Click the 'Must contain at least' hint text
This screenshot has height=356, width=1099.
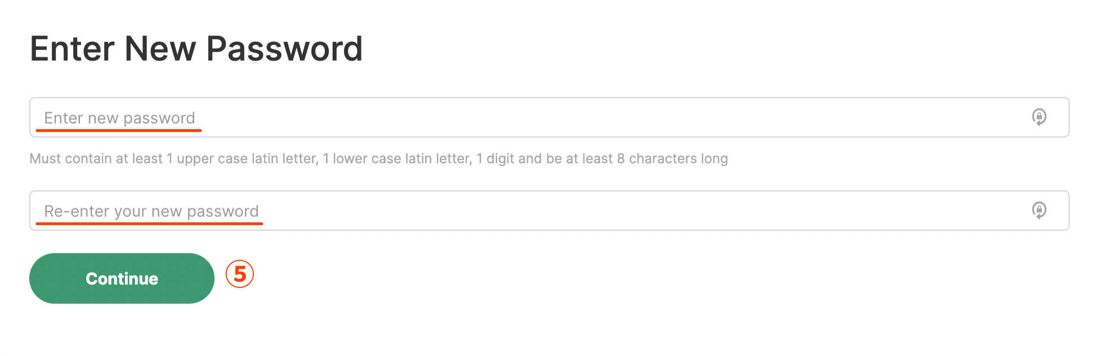point(96,159)
